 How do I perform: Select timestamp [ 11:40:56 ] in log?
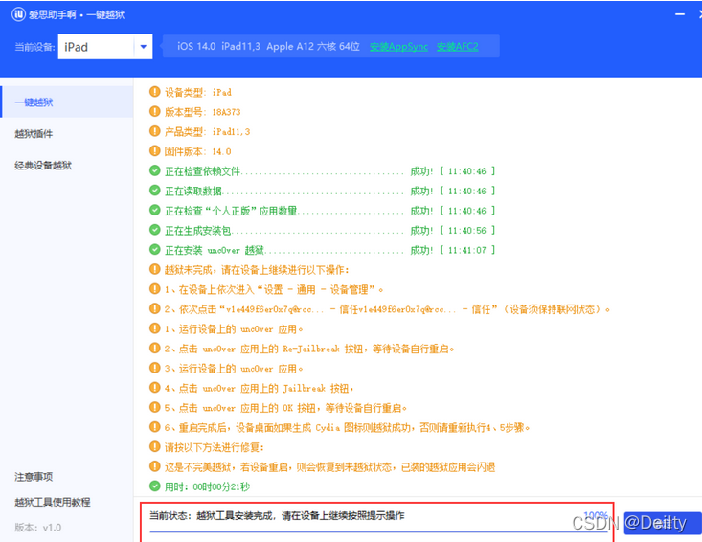pyautogui.click(x=467, y=231)
